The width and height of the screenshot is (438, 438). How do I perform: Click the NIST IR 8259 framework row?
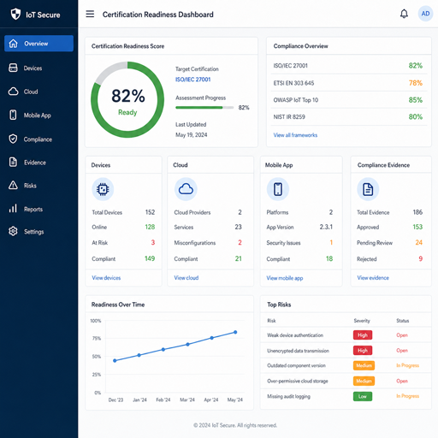click(349, 117)
